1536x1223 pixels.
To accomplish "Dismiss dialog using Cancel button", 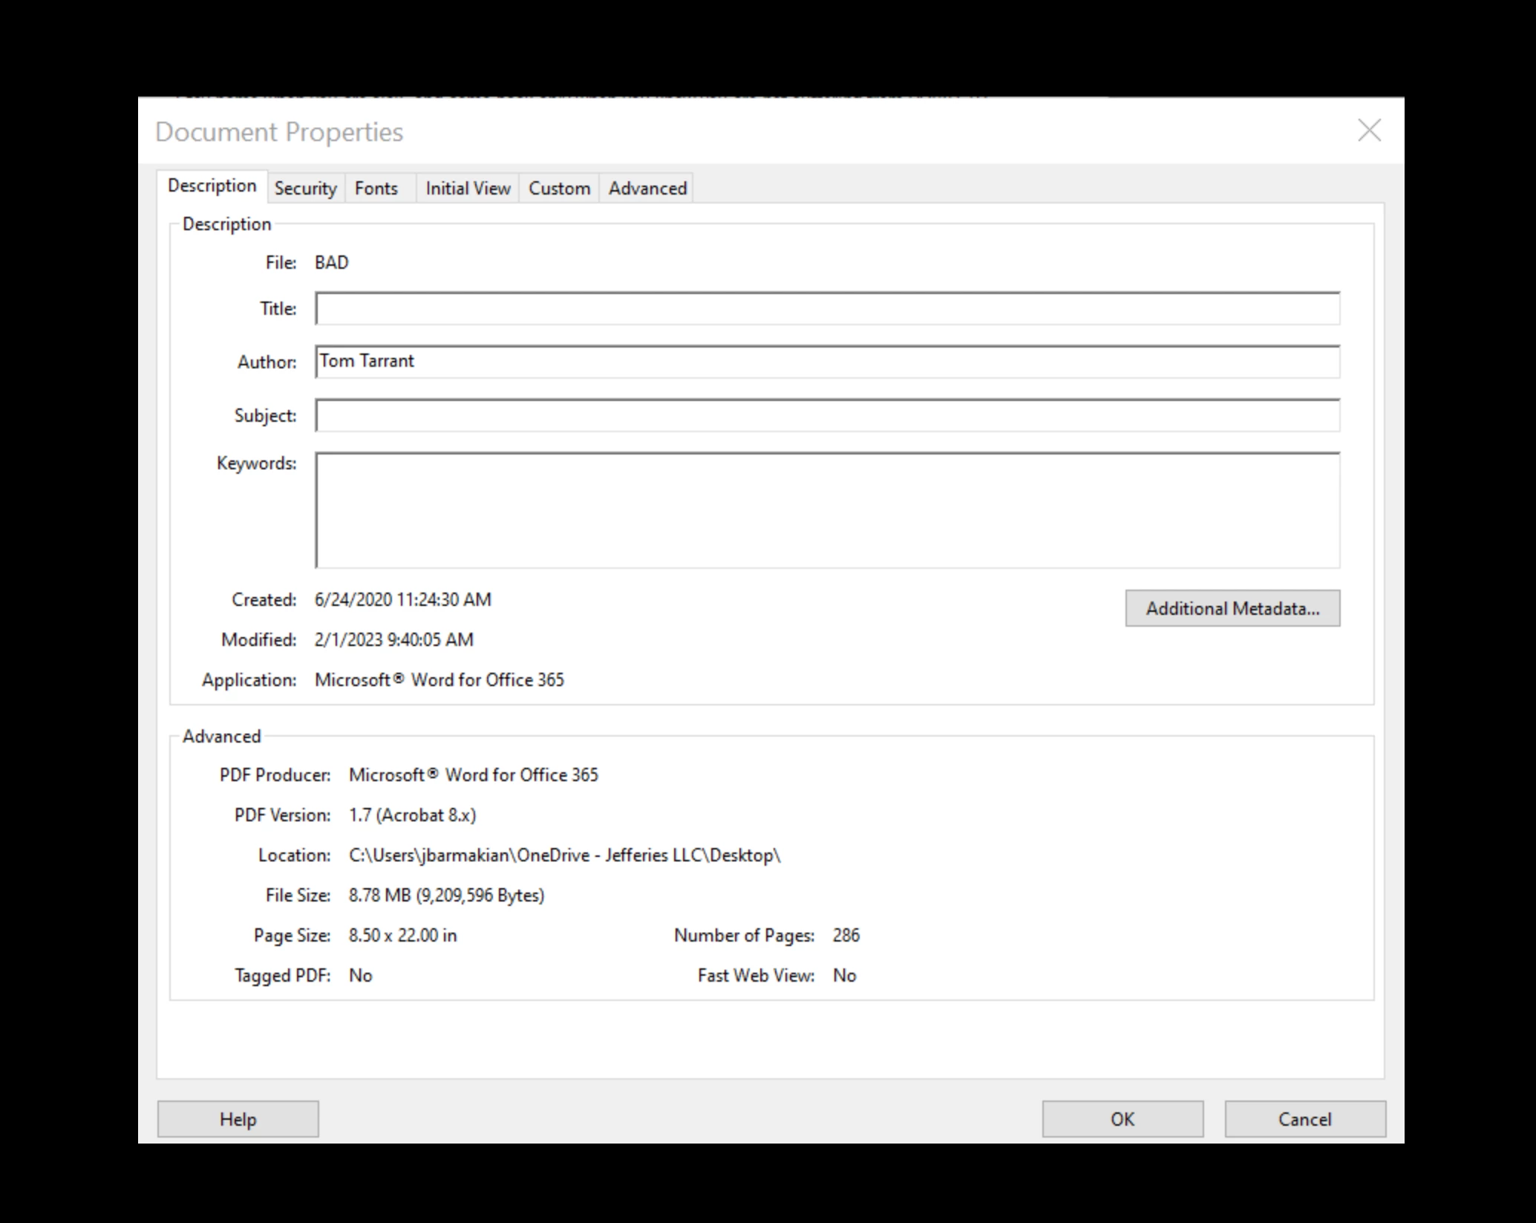I will (x=1304, y=1119).
